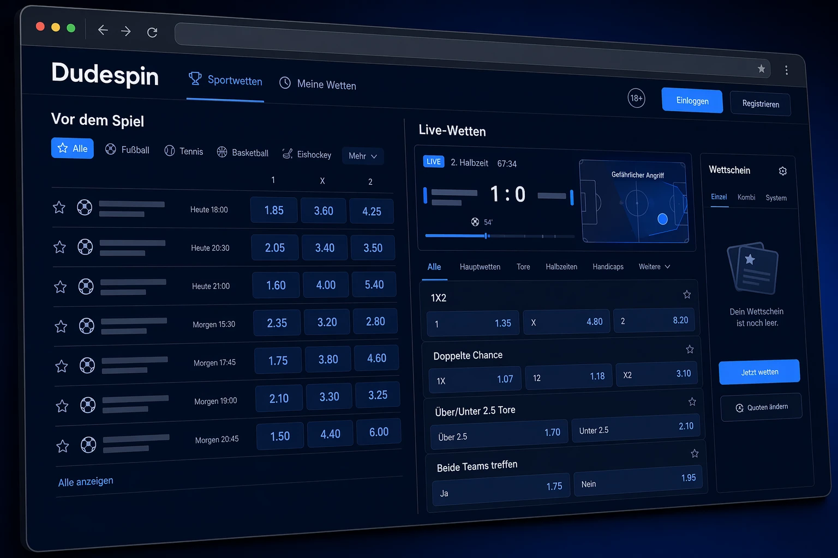Image resolution: width=838 pixels, height=558 pixels.
Task: Favorite the Doppelte Chance market
Action: point(690,349)
